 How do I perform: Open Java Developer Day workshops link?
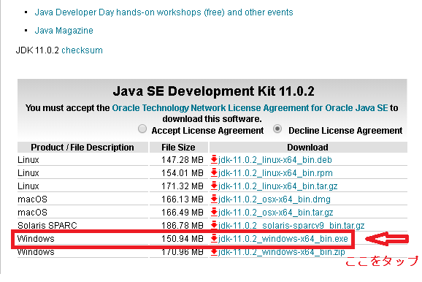tap(164, 12)
